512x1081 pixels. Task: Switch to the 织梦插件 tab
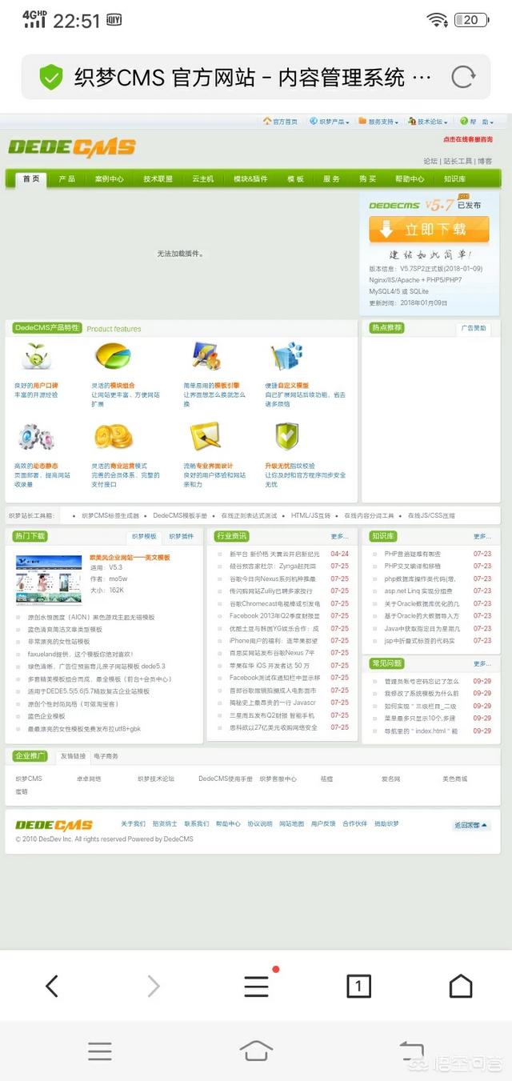(x=182, y=537)
